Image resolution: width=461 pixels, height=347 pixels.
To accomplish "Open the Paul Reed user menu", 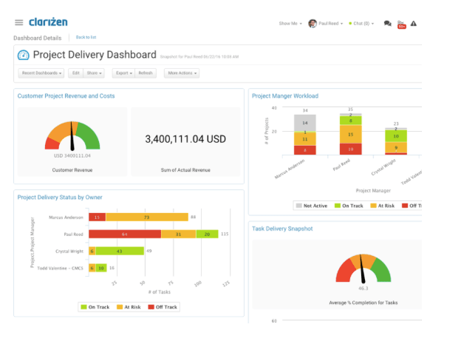I will click(330, 23).
